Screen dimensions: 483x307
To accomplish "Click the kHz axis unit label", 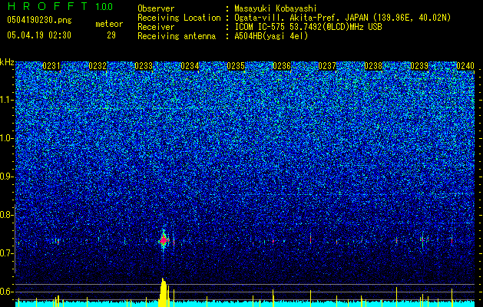I will coord(7,62).
